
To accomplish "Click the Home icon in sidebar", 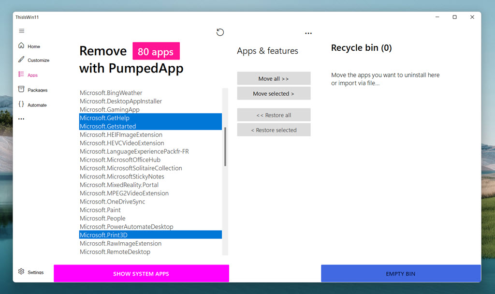I will click(x=21, y=45).
